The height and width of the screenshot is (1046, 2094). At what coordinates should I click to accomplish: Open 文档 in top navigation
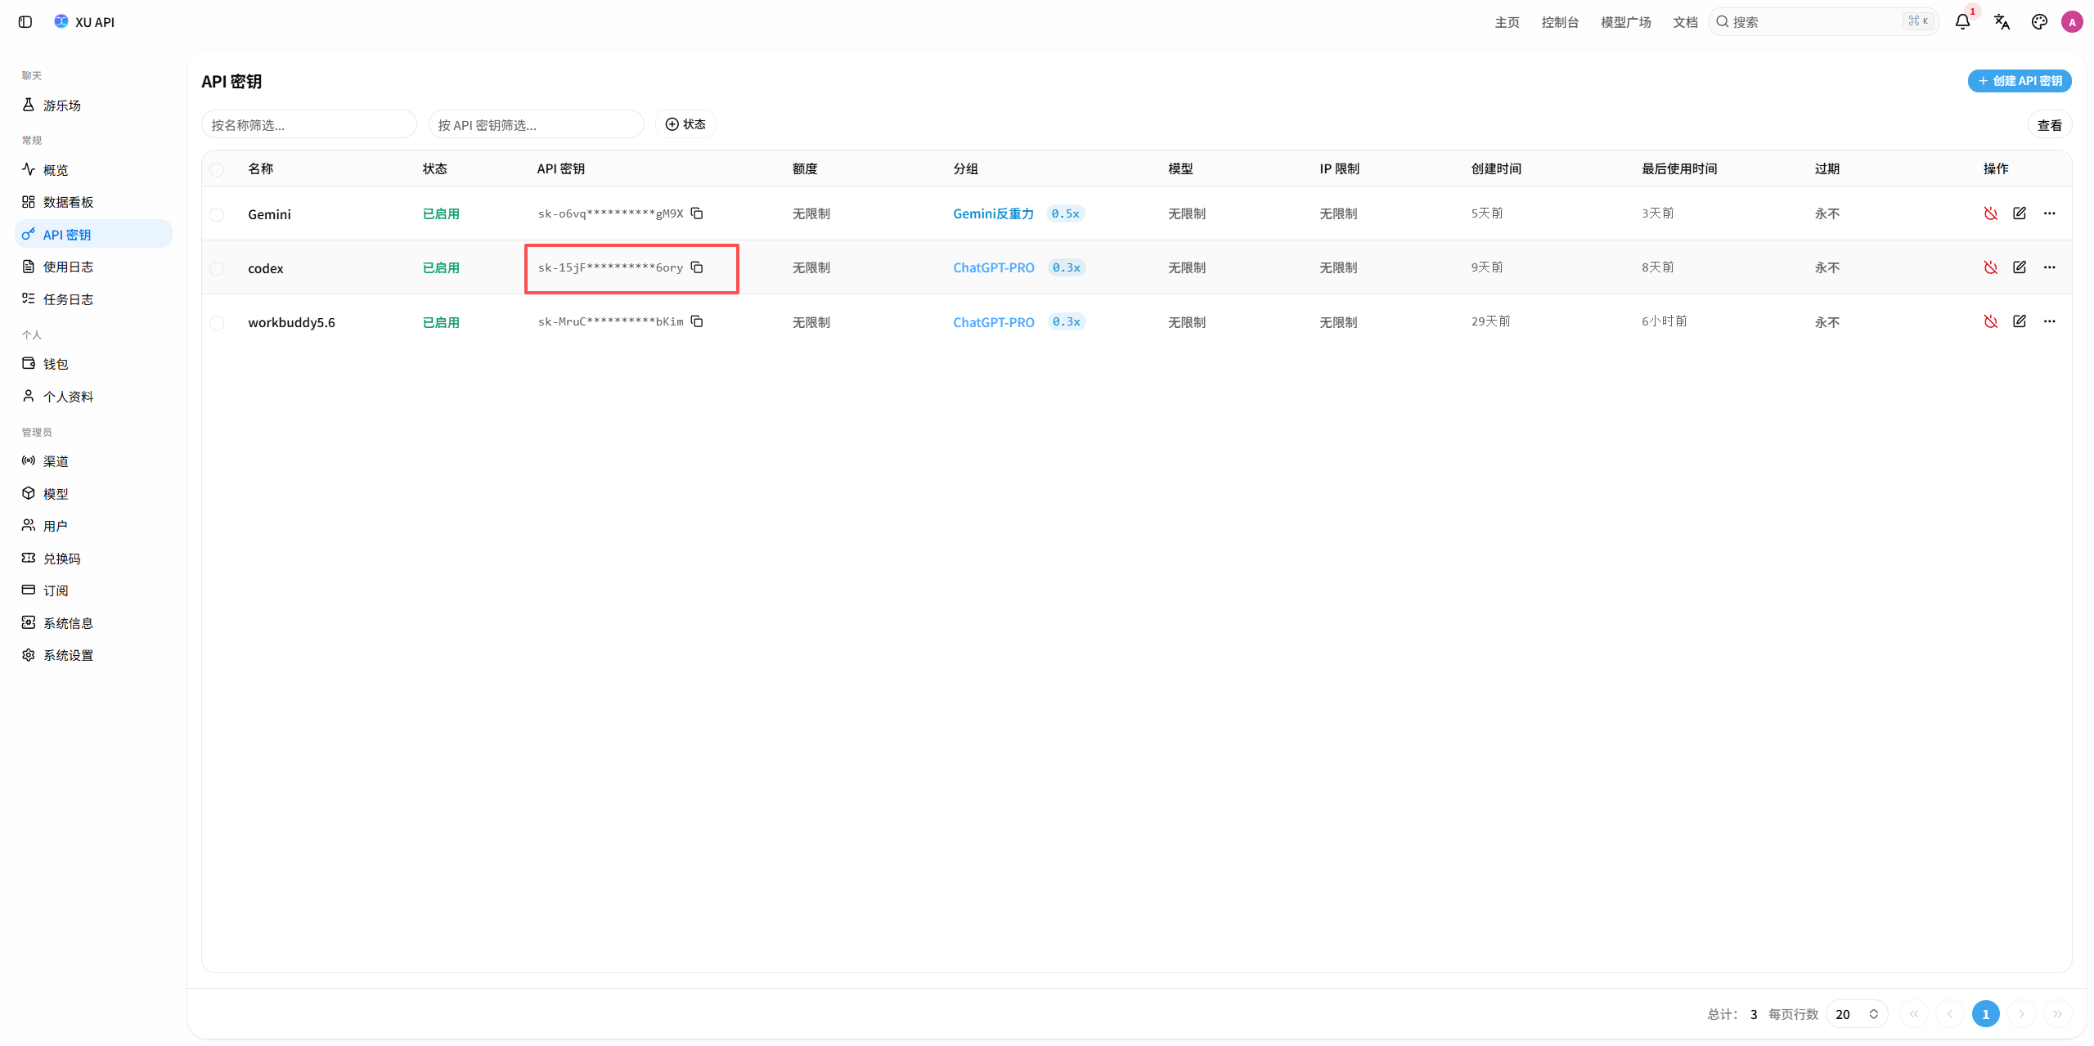click(x=1685, y=22)
